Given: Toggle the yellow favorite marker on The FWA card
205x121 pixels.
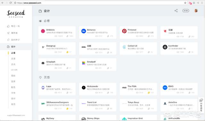Looking at the screenshot, I should pos(149,93).
